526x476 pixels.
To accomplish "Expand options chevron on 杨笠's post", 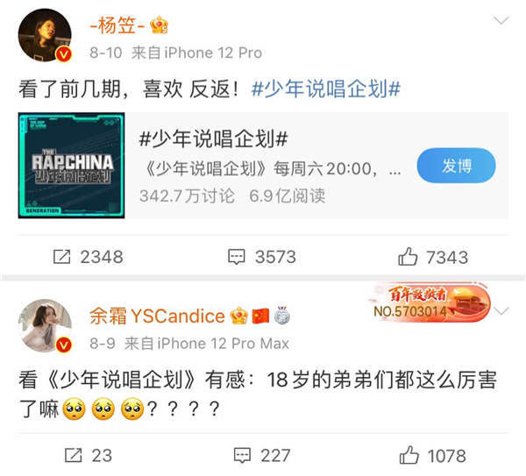I will click(x=501, y=21).
